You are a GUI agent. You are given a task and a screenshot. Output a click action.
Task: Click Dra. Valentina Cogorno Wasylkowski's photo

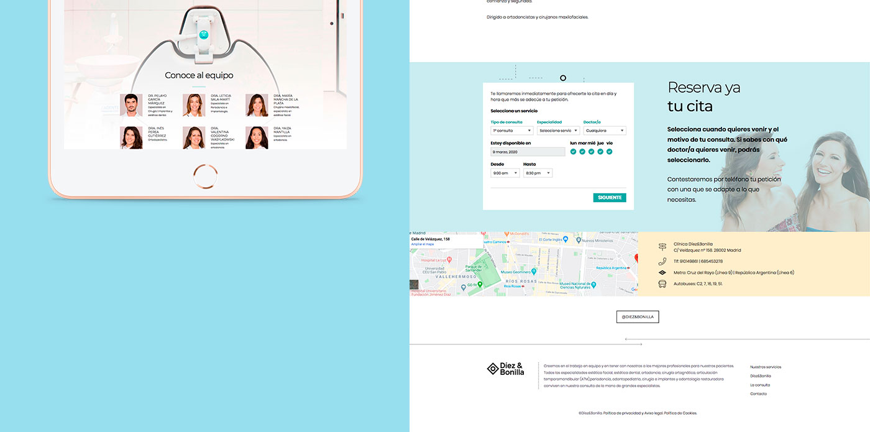point(194,137)
